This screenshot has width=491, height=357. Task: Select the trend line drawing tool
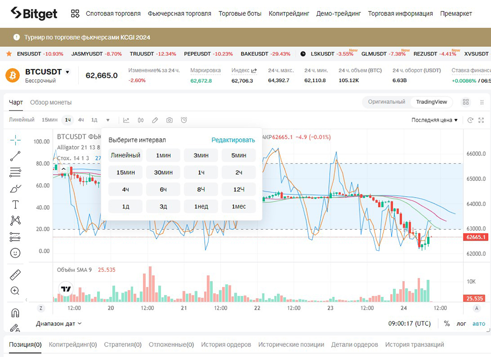[x=15, y=156]
